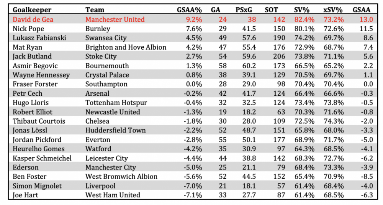Click the Team column header
The image size is (383, 205).
pos(95,10)
